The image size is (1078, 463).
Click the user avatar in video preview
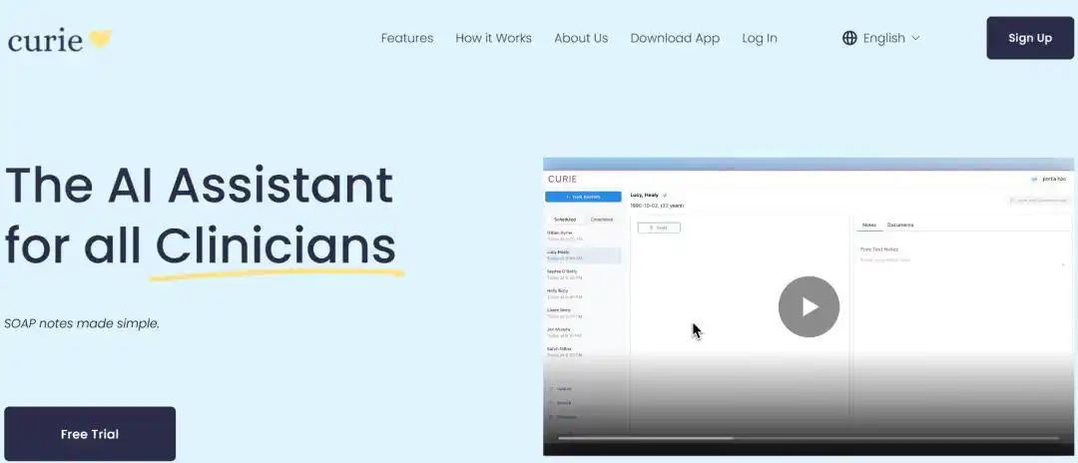pyautogui.click(x=1034, y=180)
